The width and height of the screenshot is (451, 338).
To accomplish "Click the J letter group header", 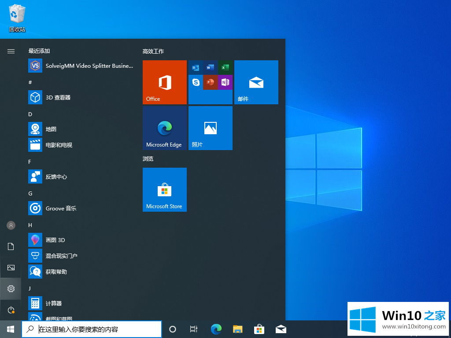I will [x=30, y=288].
